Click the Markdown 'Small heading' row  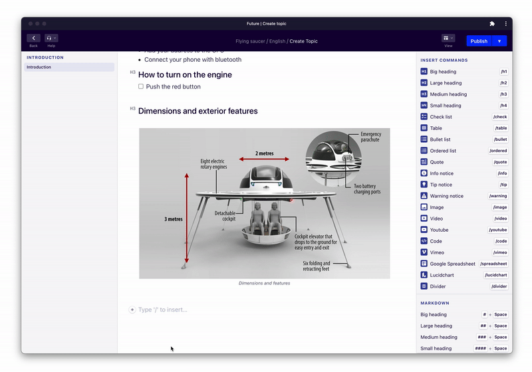[x=464, y=348]
